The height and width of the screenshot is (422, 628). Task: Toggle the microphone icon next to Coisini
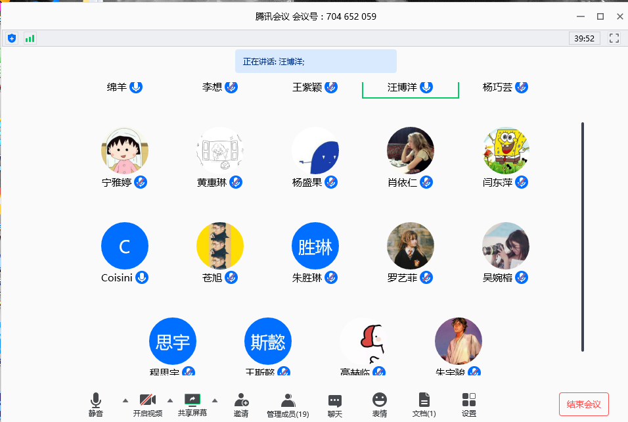click(142, 277)
